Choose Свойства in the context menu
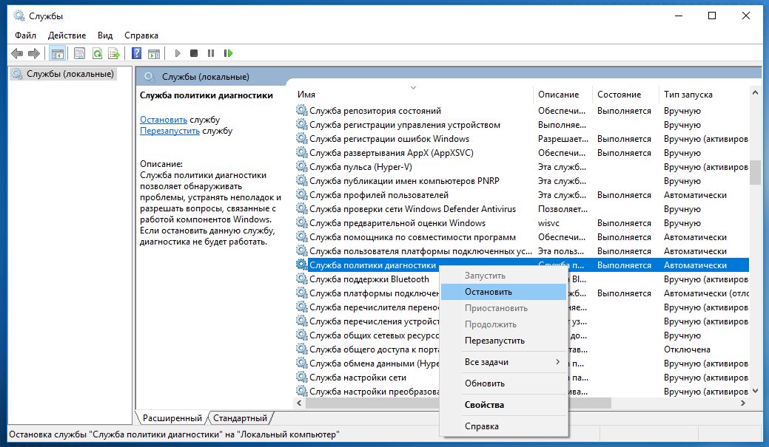 504,405
